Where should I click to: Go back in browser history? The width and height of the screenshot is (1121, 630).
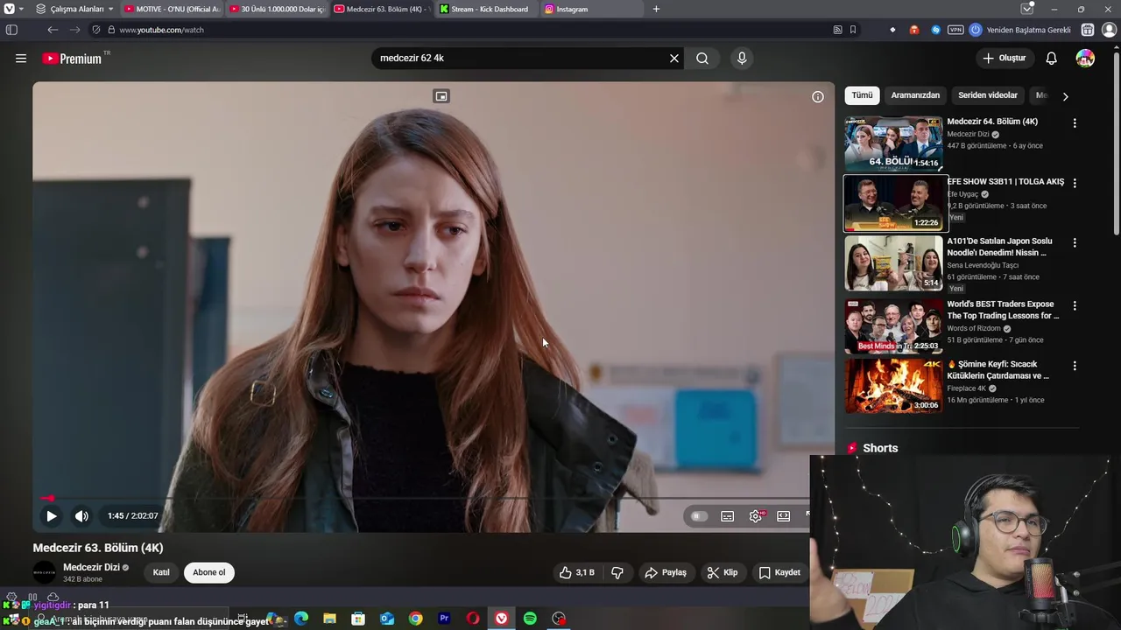pyautogui.click(x=53, y=30)
